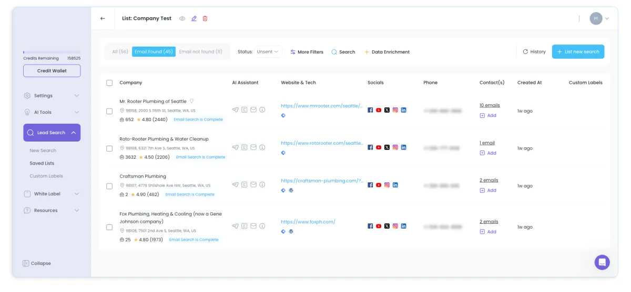
Task: Open the History view
Action: (534, 52)
